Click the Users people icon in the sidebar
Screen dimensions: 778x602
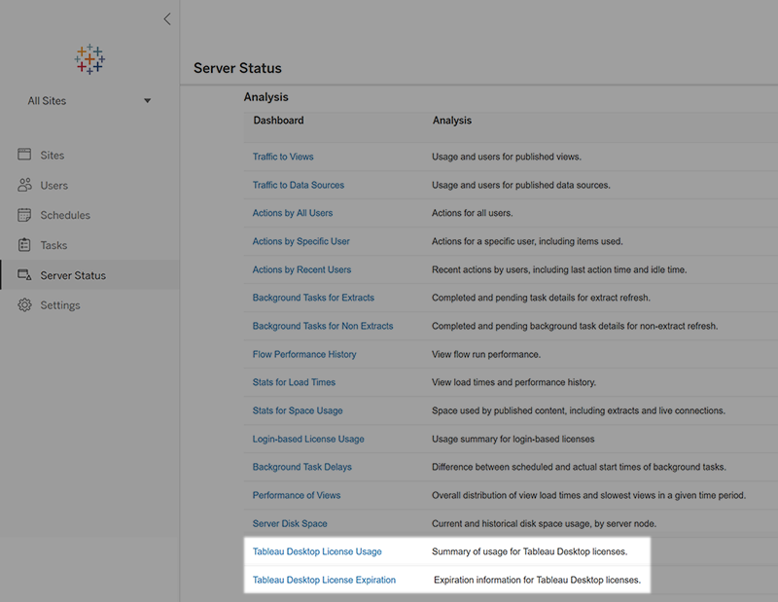click(x=24, y=185)
